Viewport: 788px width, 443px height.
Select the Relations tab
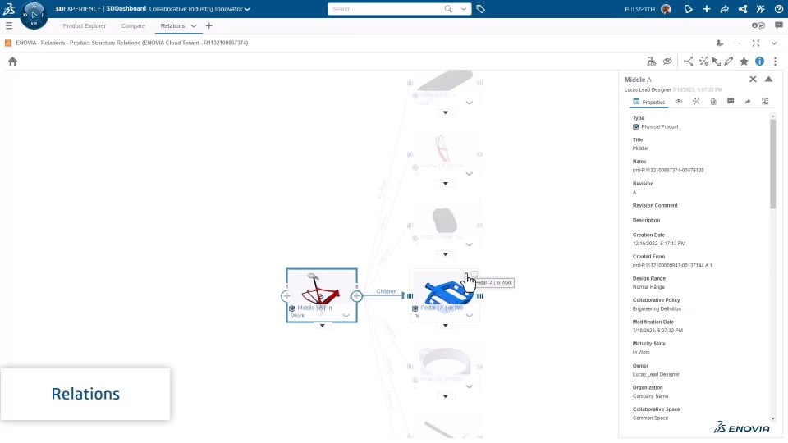click(172, 25)
